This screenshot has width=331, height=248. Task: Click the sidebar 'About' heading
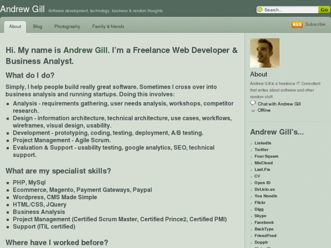[259, 74]
